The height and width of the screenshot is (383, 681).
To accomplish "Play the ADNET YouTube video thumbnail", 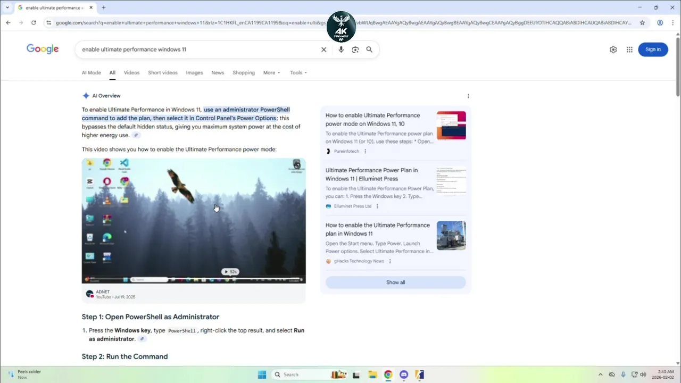I will pyautogui.click(x=194, y=221).
